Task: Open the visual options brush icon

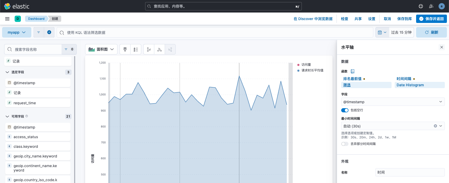Action: coord(125,49)
